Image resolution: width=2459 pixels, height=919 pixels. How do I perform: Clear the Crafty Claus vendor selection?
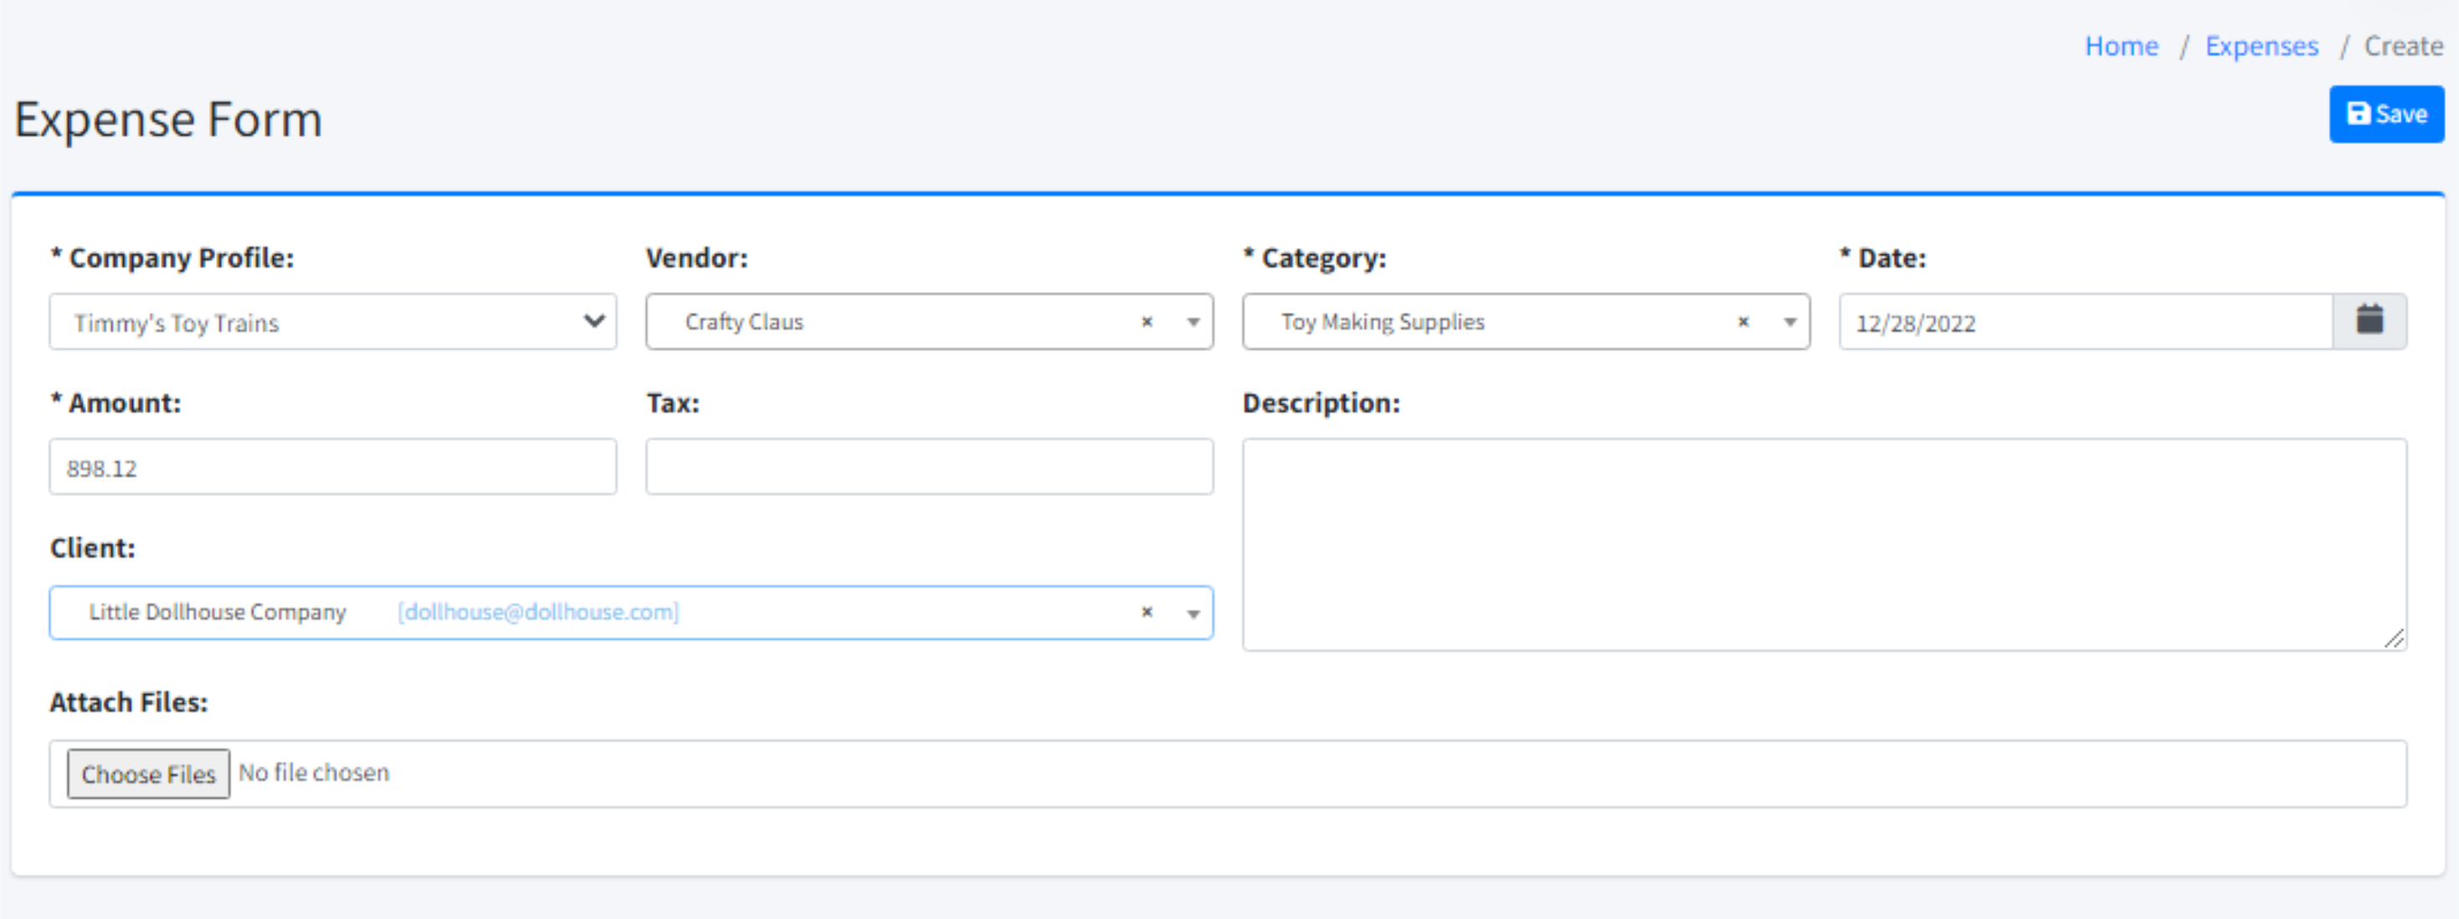click(x=1147, y=322)
